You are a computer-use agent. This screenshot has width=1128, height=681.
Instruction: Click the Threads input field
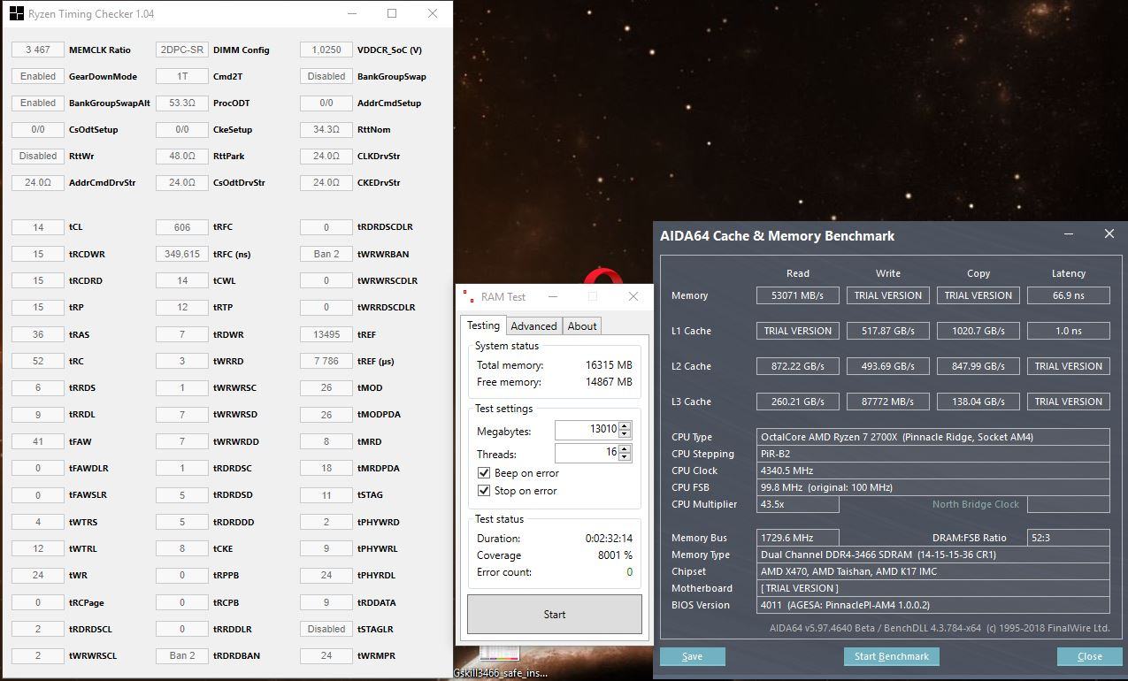(x=587, y=454)
